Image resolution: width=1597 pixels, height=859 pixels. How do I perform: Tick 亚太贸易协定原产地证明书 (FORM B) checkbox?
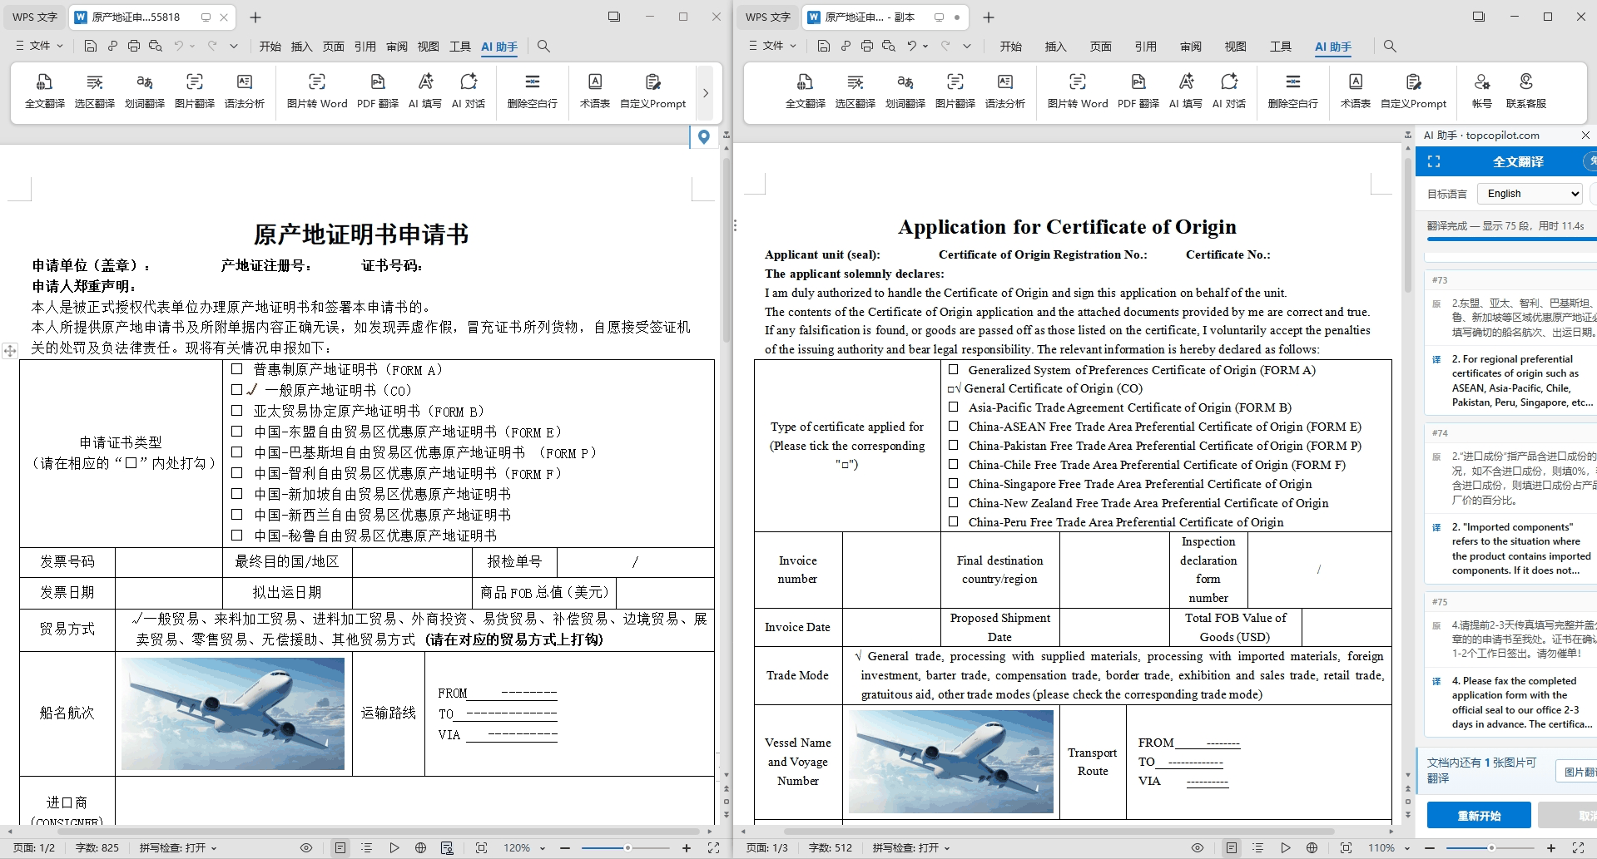click(x=237, y=411)
